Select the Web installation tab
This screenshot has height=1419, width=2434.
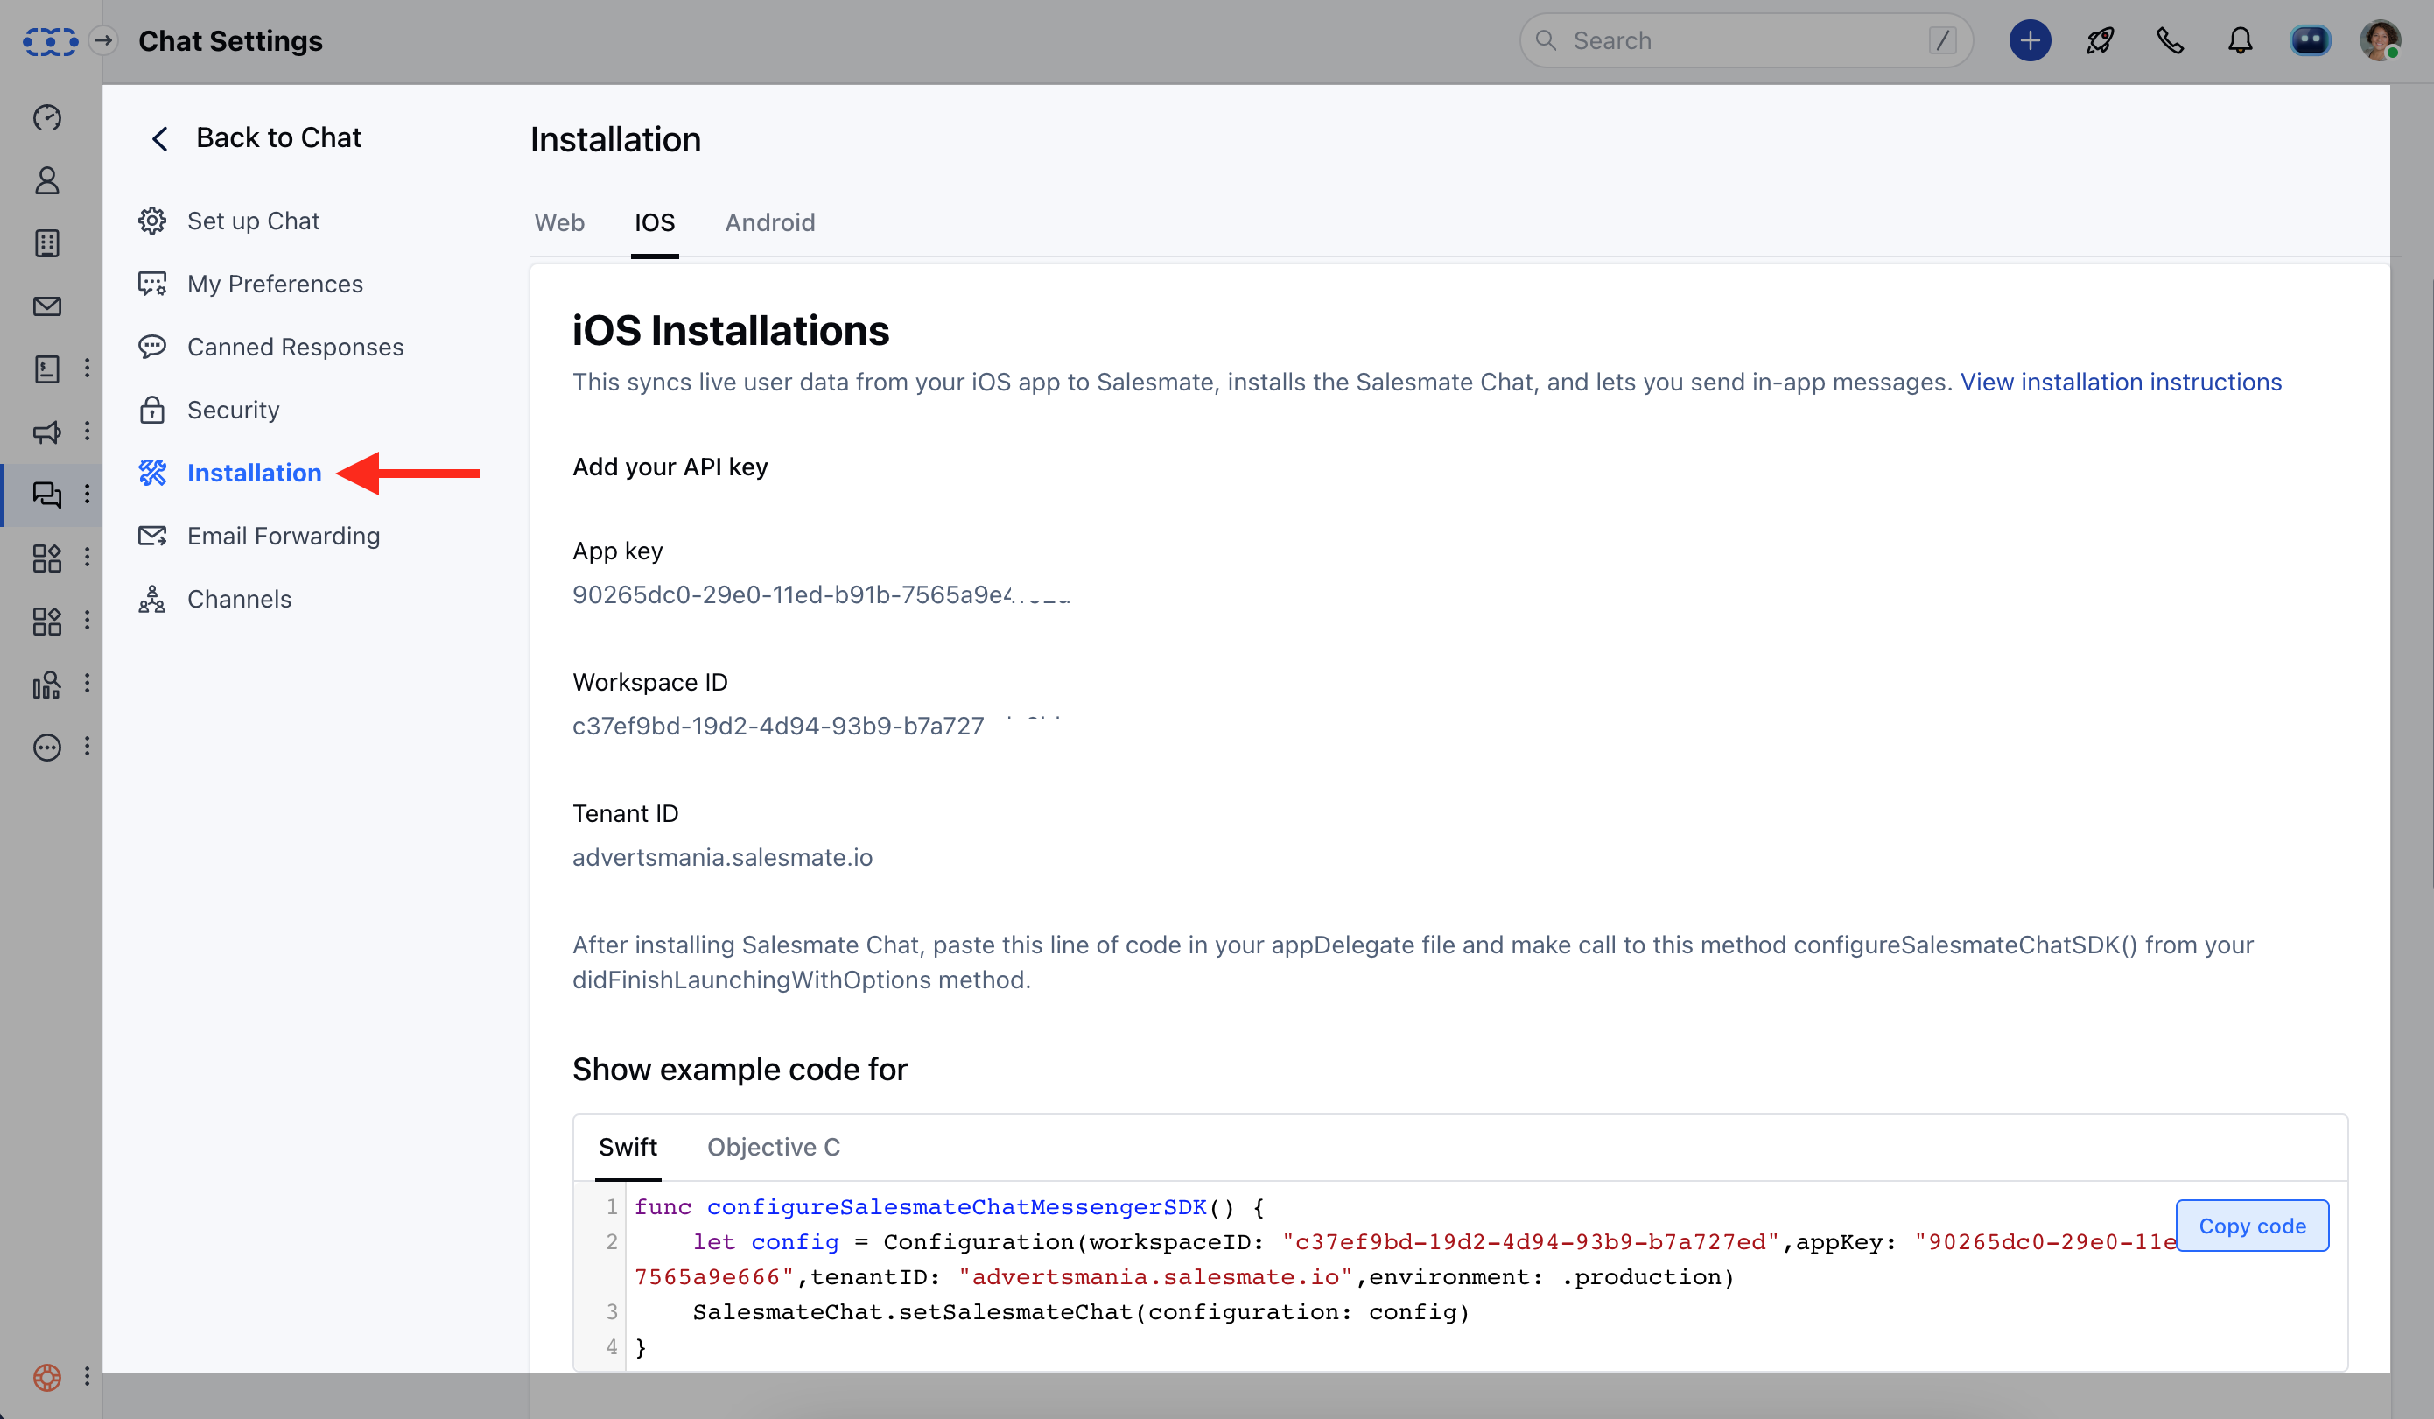[x=559, y=222]
